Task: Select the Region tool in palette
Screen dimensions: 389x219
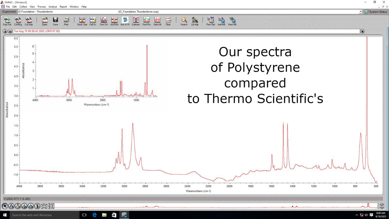Action: click(x=11, y=206)
